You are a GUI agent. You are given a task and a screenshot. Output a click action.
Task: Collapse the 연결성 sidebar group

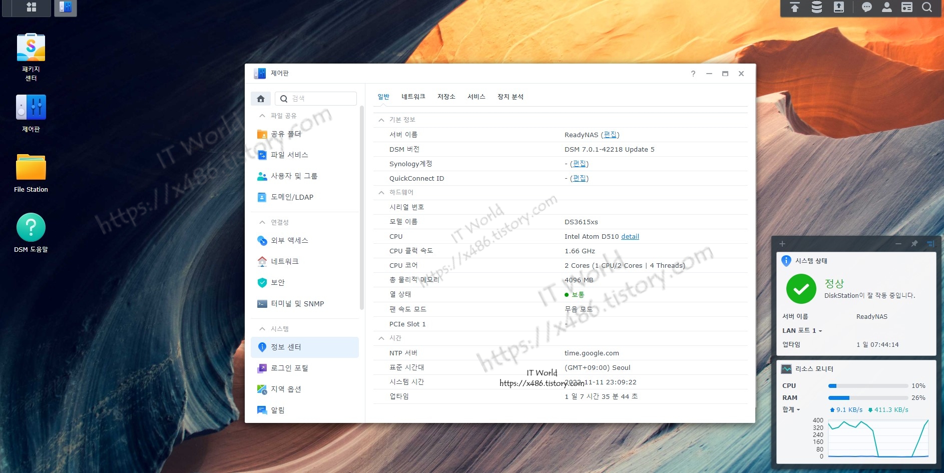262,222
